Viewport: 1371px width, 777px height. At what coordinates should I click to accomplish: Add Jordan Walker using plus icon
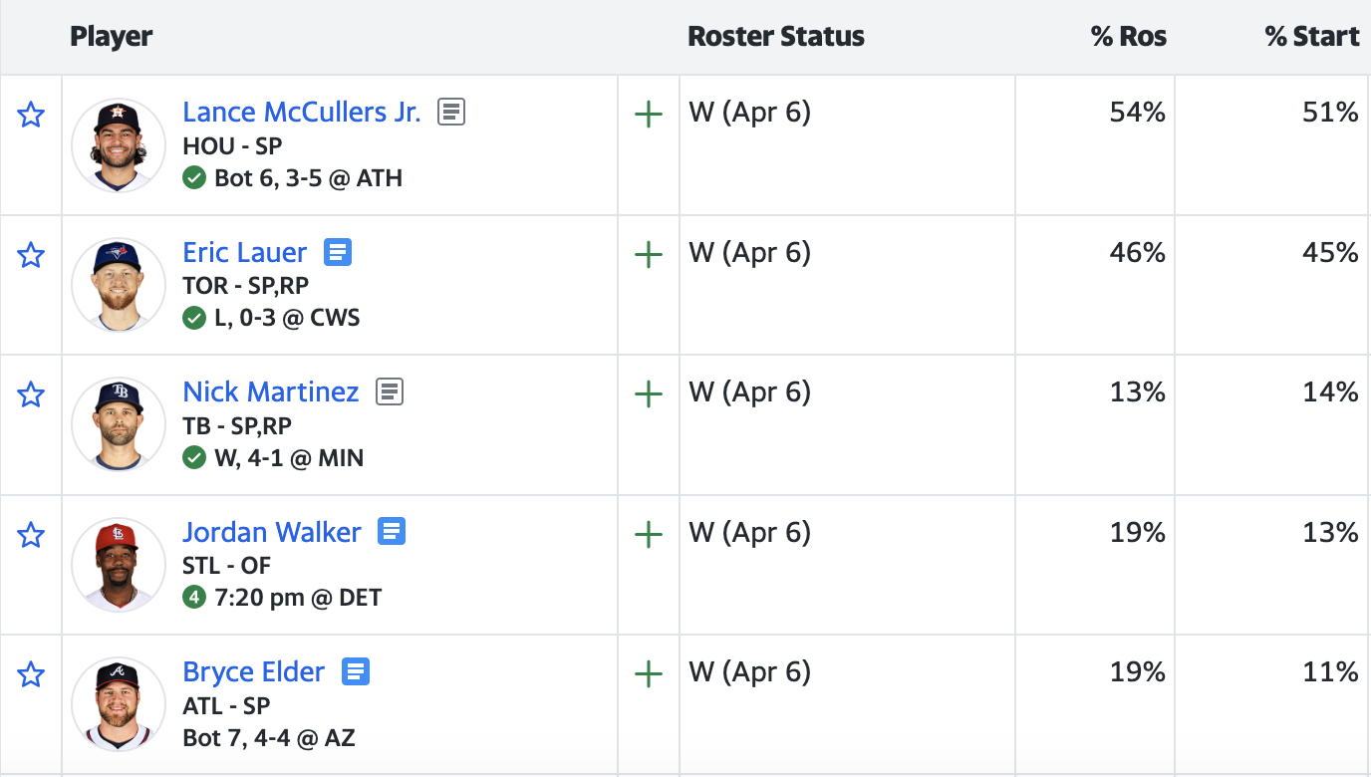[x=649, y=535]
